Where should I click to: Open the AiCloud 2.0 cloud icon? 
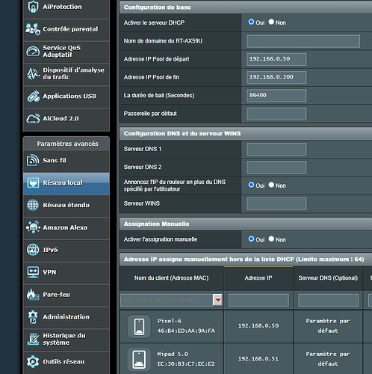click(33, 118)
